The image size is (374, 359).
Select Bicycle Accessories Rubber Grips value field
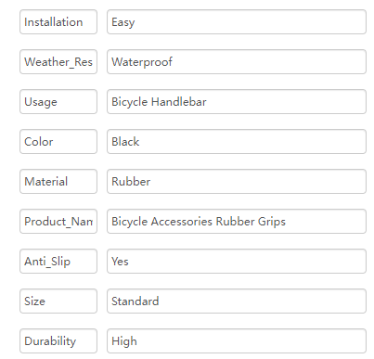point(237,222)
